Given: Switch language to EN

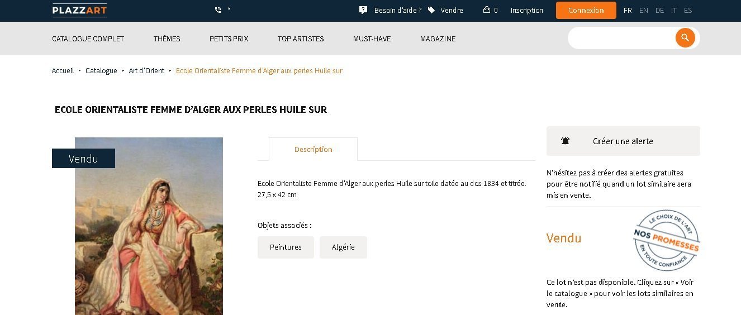Looking at the screenshot, I should tap(644, 11).
